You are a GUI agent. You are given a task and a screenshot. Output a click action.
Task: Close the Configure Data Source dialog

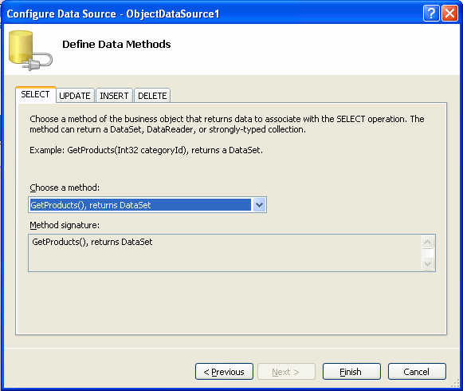[449, 14]
